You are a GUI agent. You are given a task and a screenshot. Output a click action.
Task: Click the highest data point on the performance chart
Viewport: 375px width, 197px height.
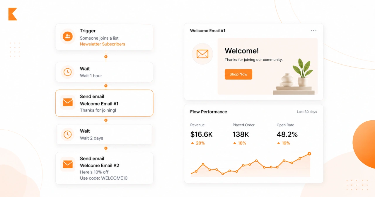309,153
